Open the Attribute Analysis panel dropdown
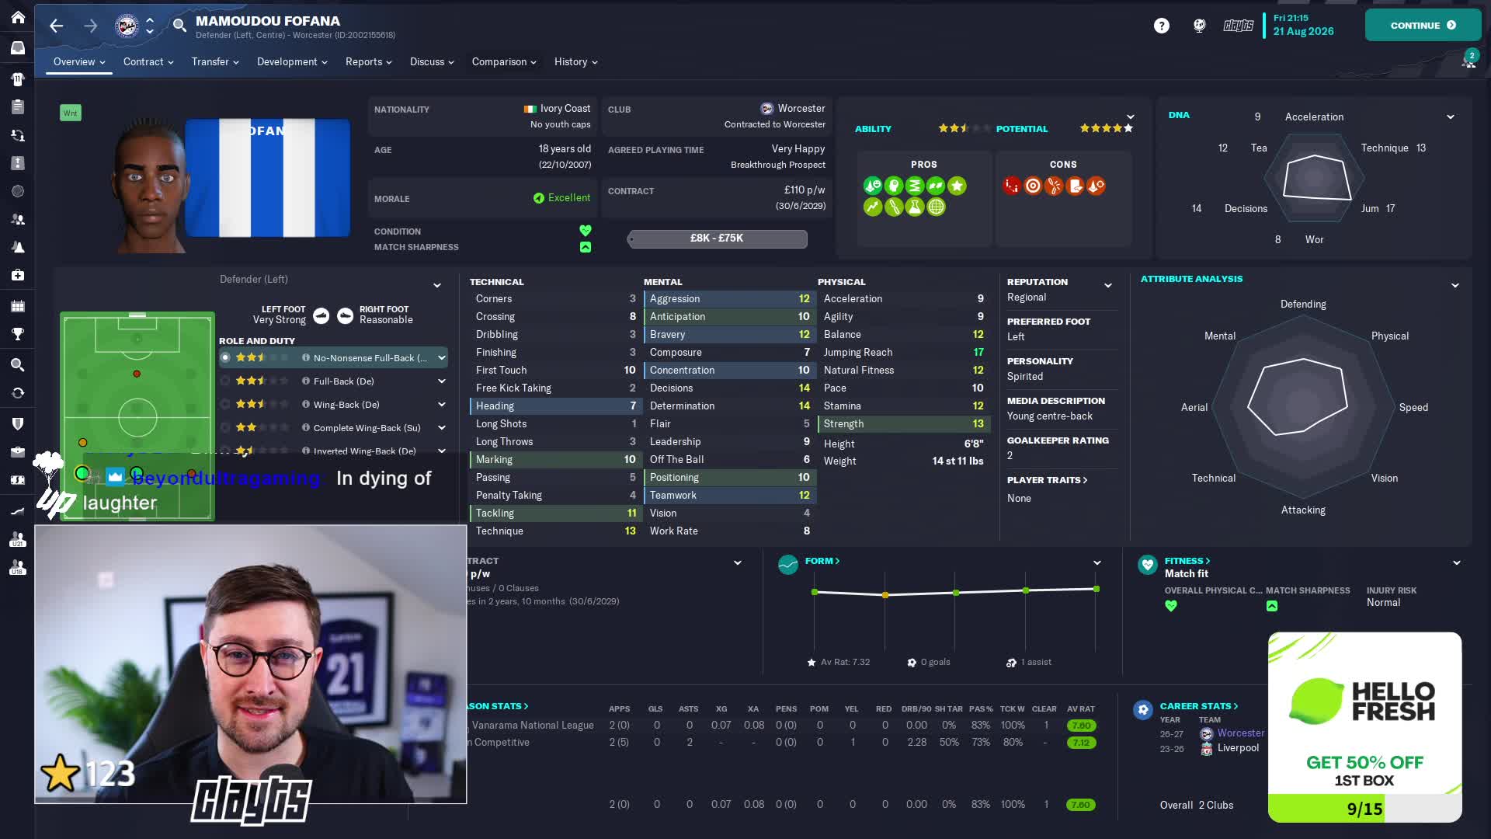 point(1455,285)
